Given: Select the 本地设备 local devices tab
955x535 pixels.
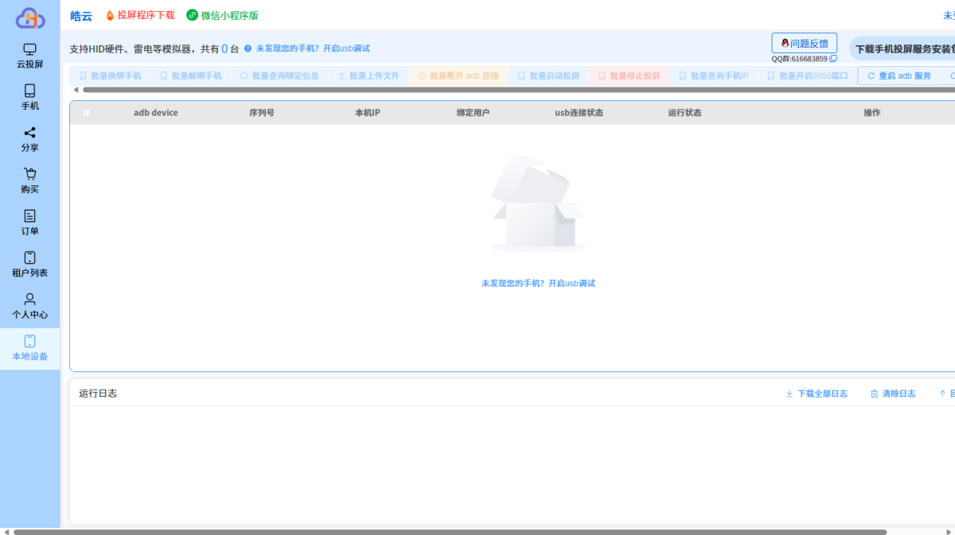Looking at the screenshot, I should coord(29,348).
